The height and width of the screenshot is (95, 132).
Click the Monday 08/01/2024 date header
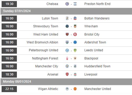(x=66, y=82)
